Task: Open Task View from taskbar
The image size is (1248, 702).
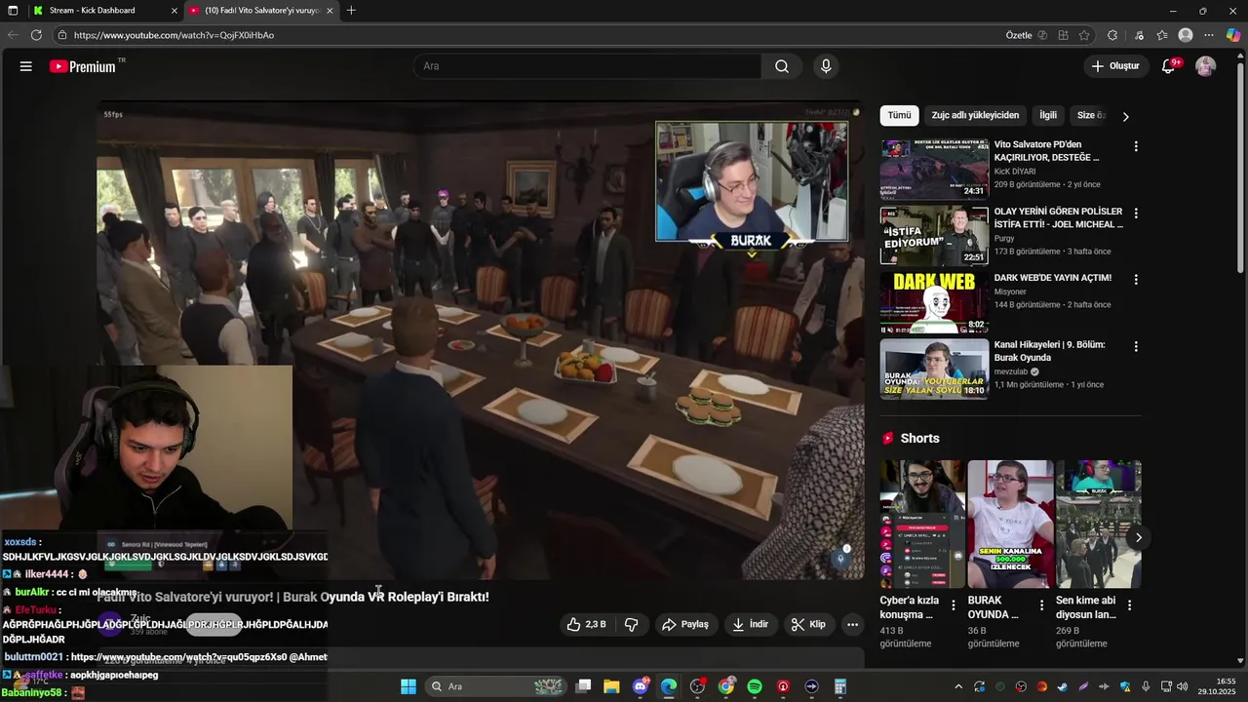Action: [583, 686]
